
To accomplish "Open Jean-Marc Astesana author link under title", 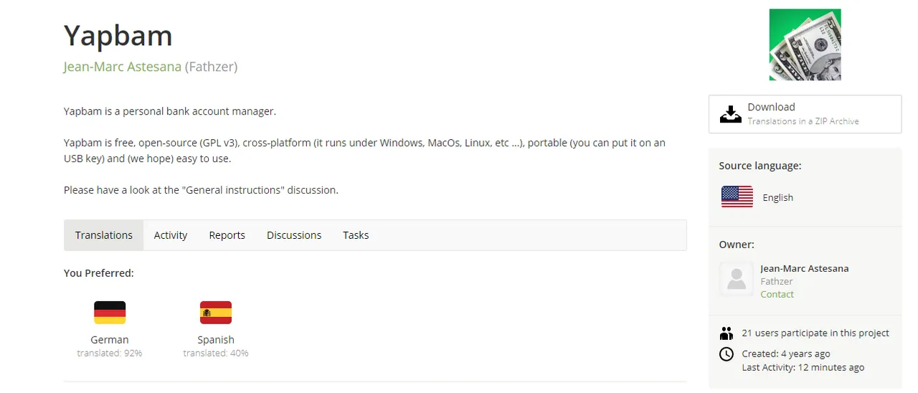I will point(123,67).
